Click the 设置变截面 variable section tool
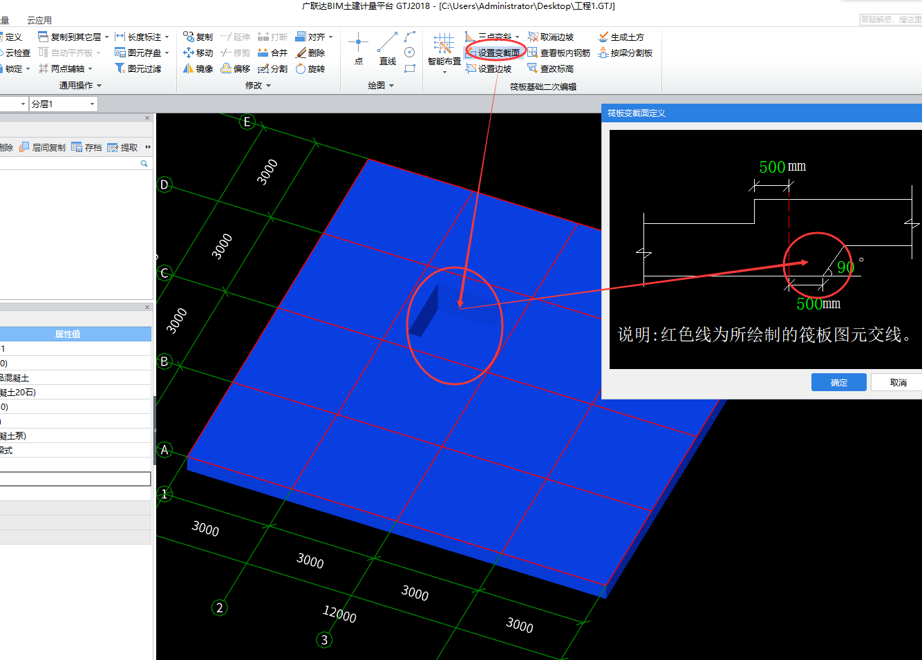The image size is (922, 660). (493, 53)
